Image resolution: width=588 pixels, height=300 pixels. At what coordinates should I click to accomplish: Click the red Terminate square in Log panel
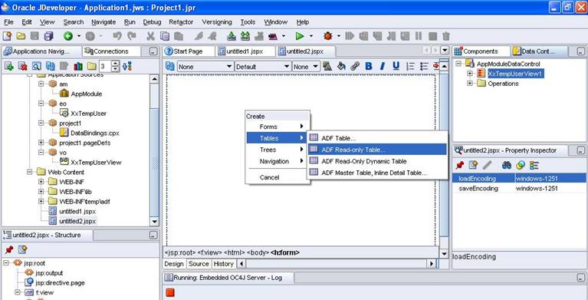(x=170, y=292)
